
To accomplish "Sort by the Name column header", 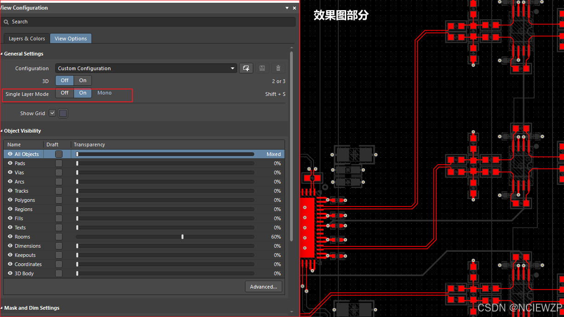I will click(23, 145).
